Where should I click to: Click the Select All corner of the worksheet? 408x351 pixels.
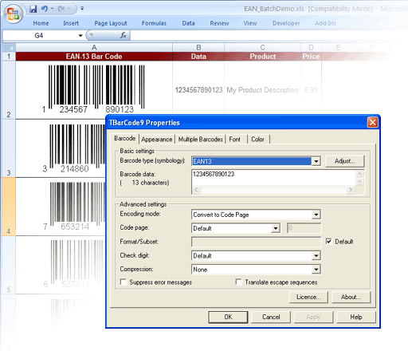point(9,48)
